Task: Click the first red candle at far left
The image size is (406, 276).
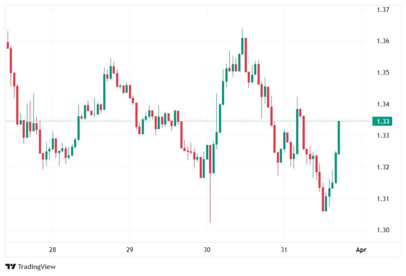Action: pyautogui.click(x=8, y=45)
